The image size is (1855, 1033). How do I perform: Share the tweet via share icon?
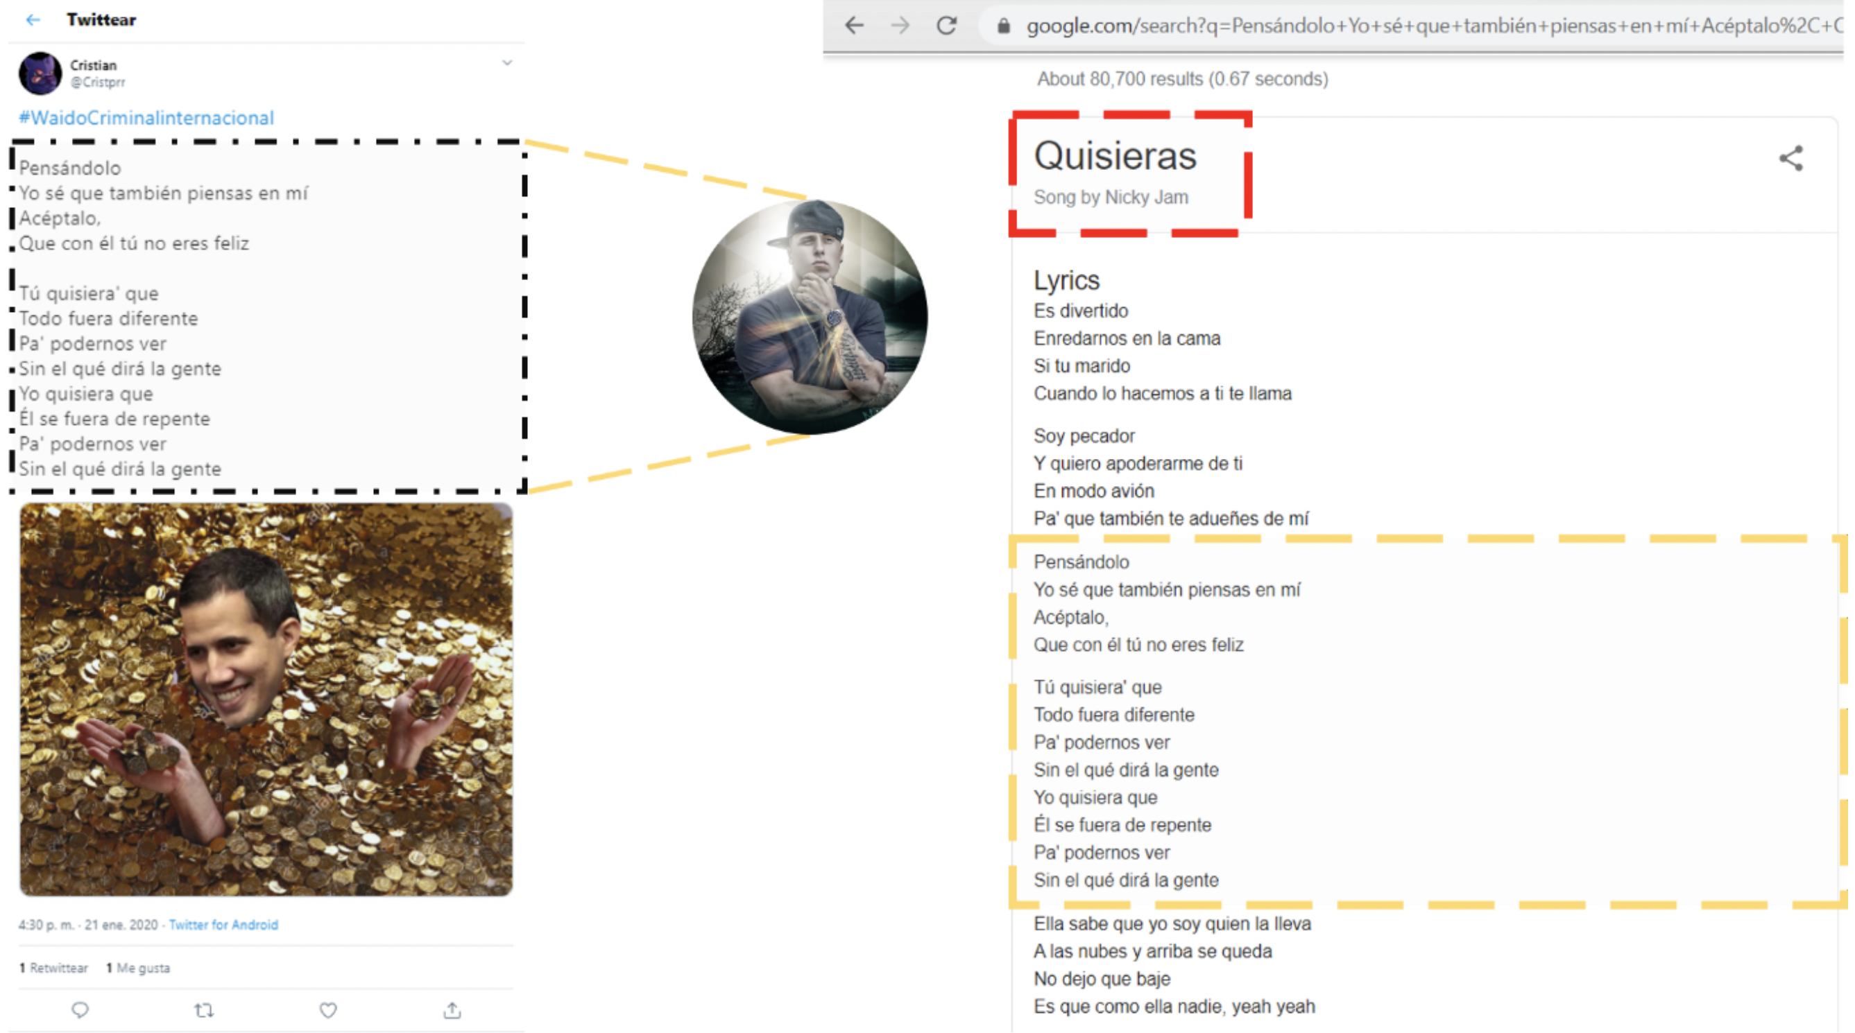tap(452, 1011)
